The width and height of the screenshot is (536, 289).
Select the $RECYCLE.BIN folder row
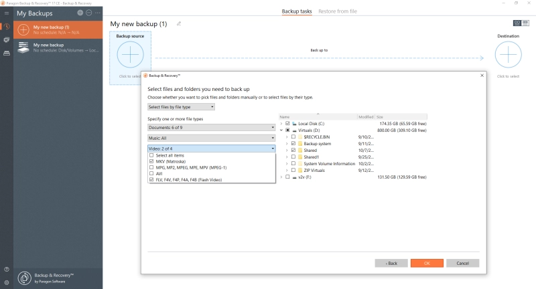pos(353,137)
